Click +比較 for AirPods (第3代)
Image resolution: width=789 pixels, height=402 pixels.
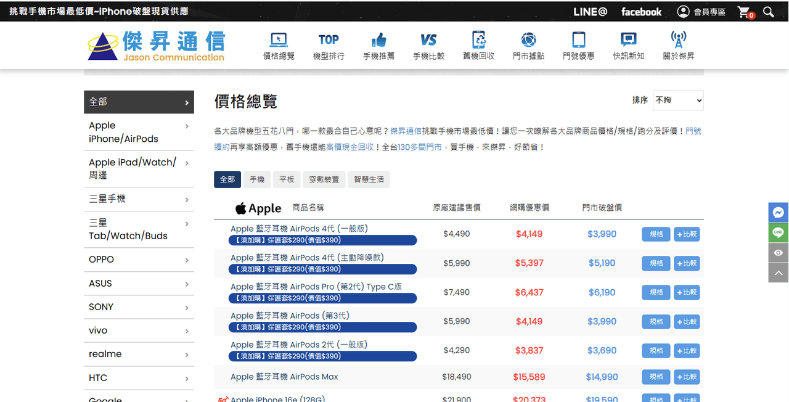(x=687, y=321)
